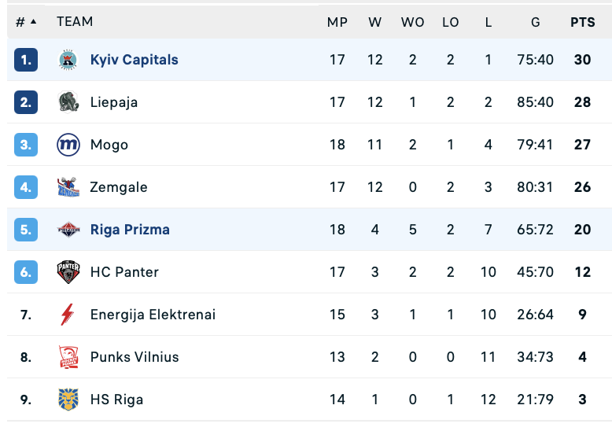The image size is (612, 431).
Task: Click the Mogo team logo
Action: point(68,145)
